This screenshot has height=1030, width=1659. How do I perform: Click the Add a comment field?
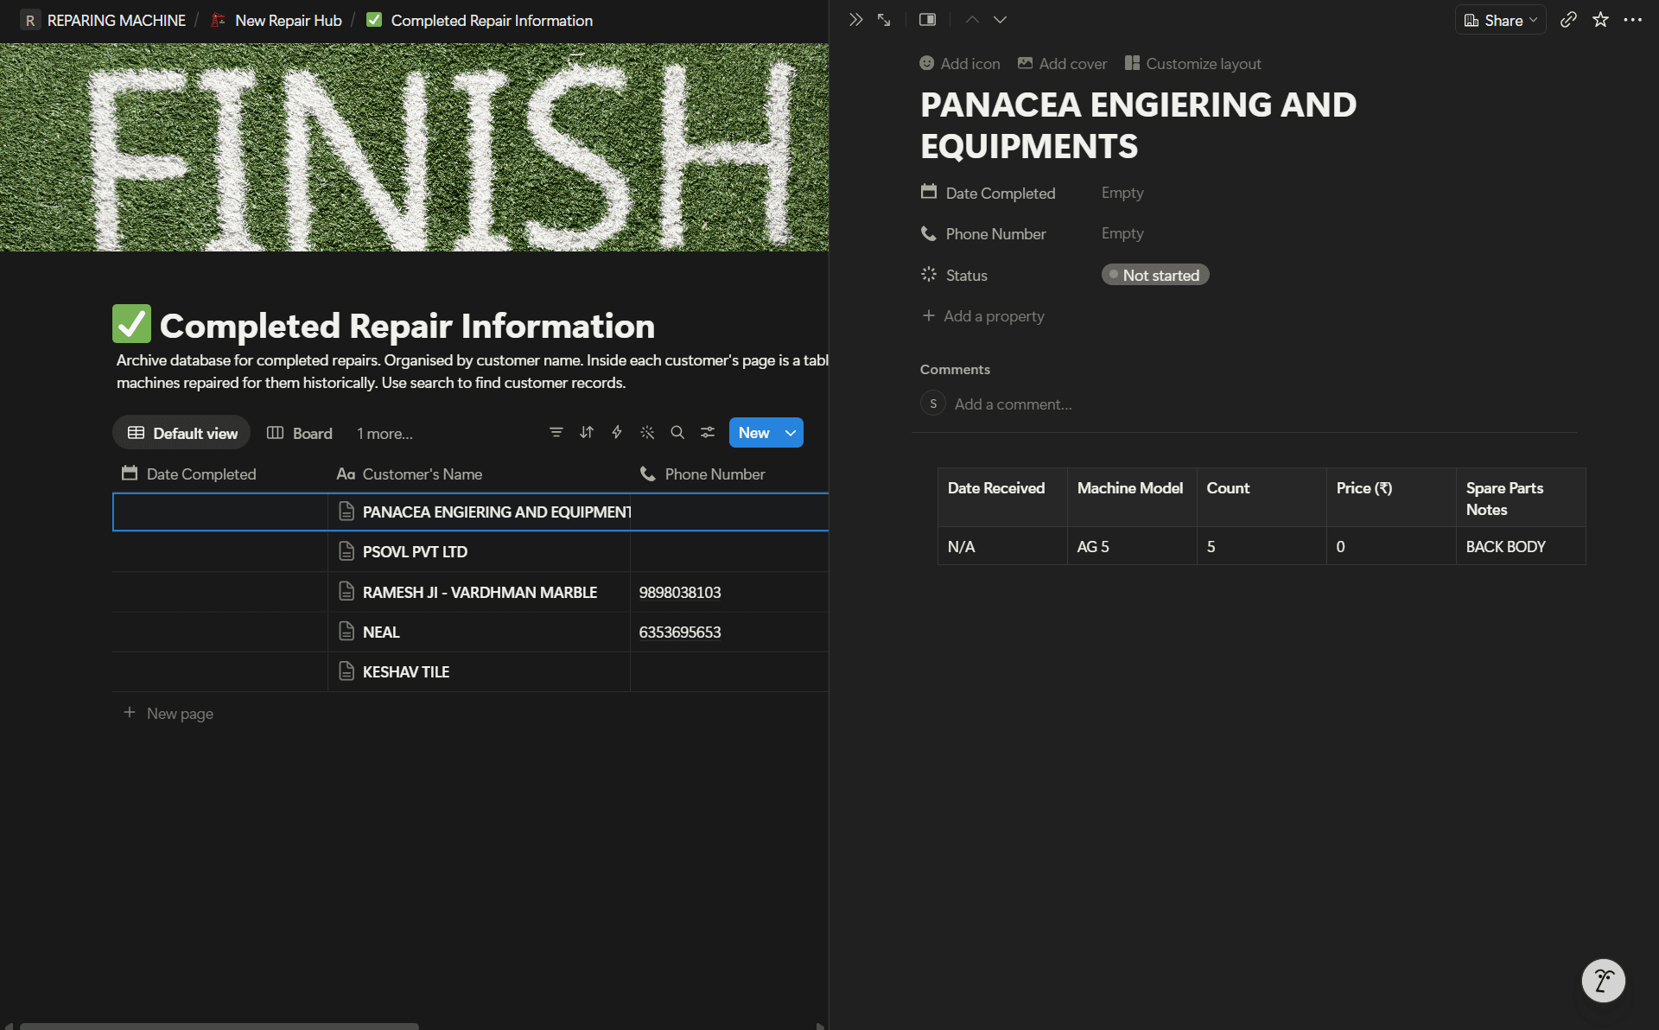[1013, 404]
